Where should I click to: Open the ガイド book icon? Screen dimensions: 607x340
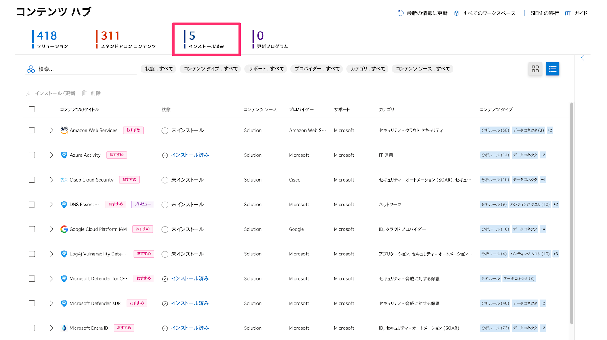tap(568, 13)
